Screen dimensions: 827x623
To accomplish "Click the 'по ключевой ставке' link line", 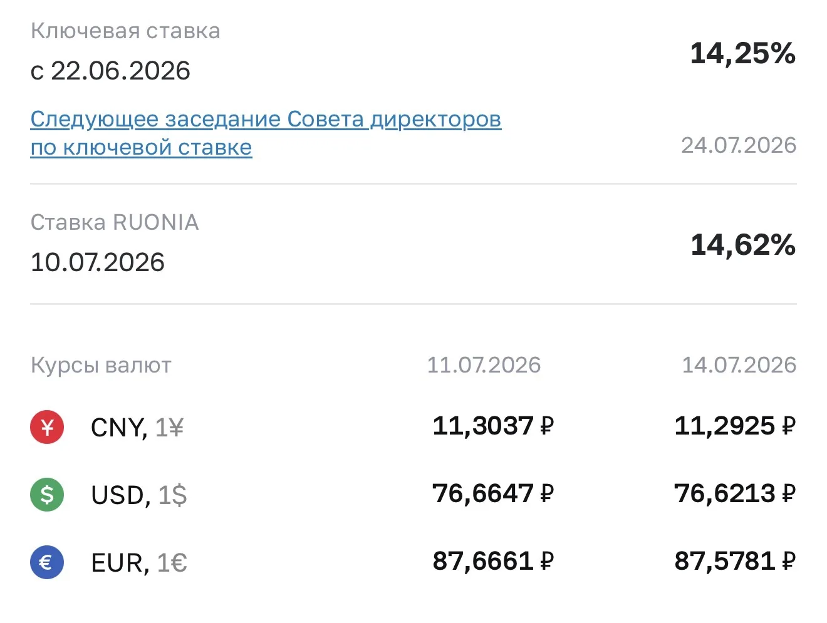I will tap(141, 147).
